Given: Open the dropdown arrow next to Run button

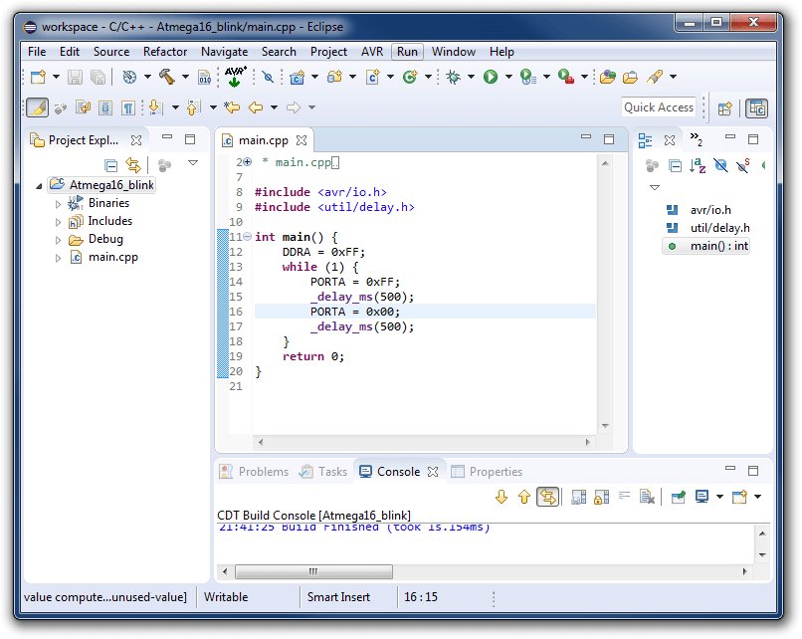Looking at the screenshot, I should (x=508, y=77).
